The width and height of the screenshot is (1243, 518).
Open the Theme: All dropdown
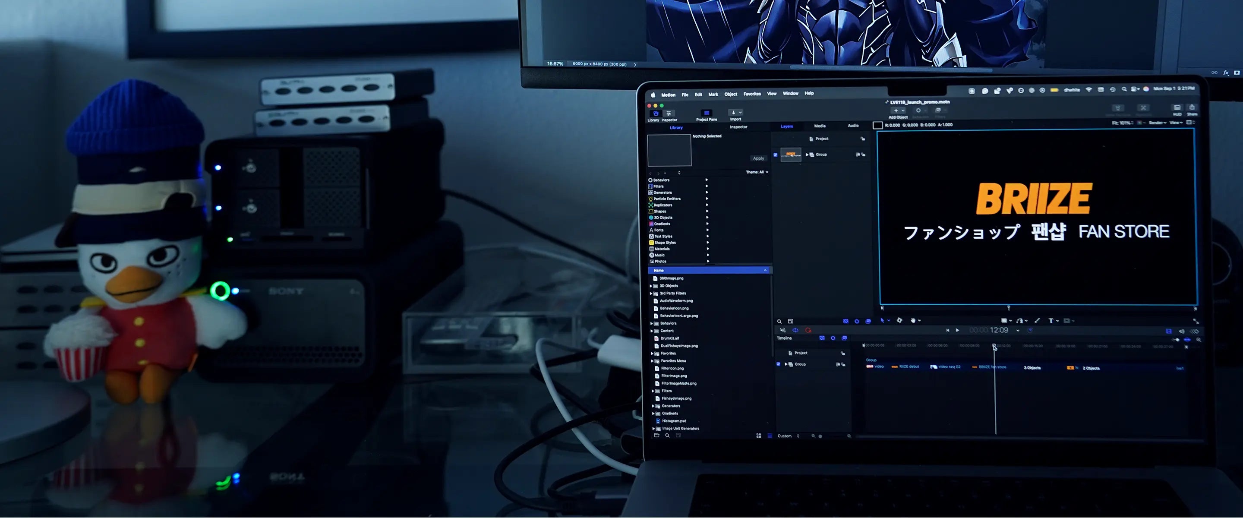tap(757, 172)
